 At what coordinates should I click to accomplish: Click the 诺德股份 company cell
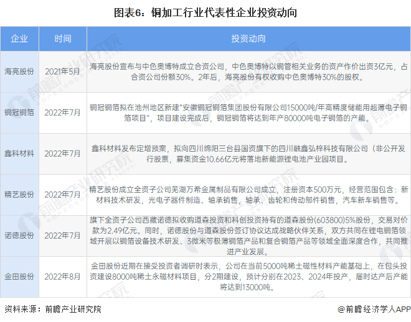19,236
